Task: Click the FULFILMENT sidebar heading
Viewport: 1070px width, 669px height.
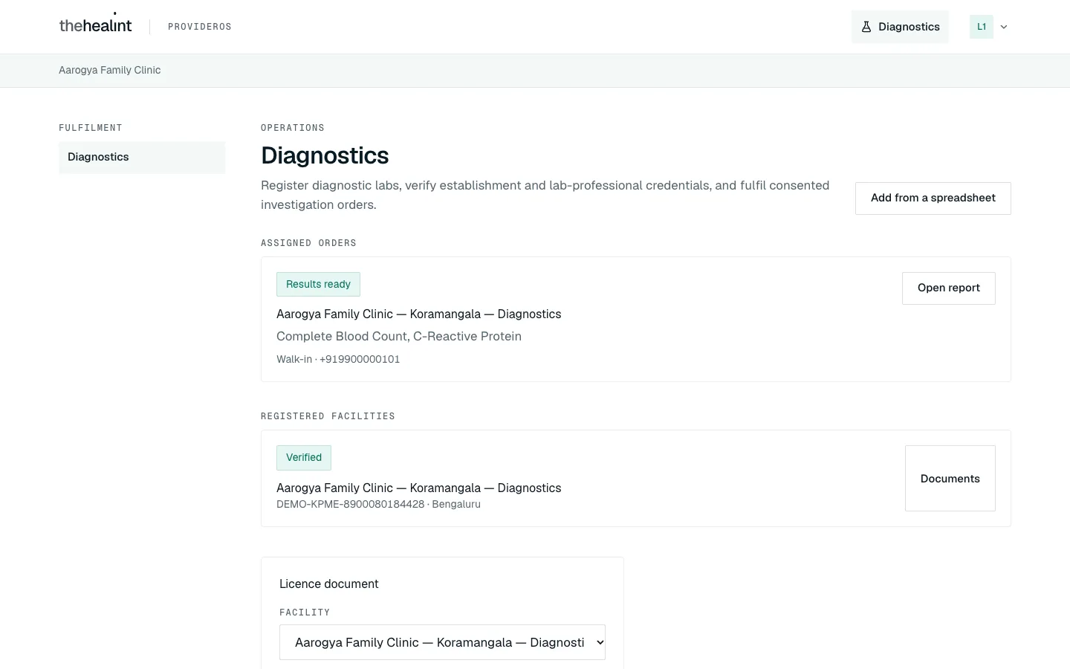Action: click(x=91, y=128)
